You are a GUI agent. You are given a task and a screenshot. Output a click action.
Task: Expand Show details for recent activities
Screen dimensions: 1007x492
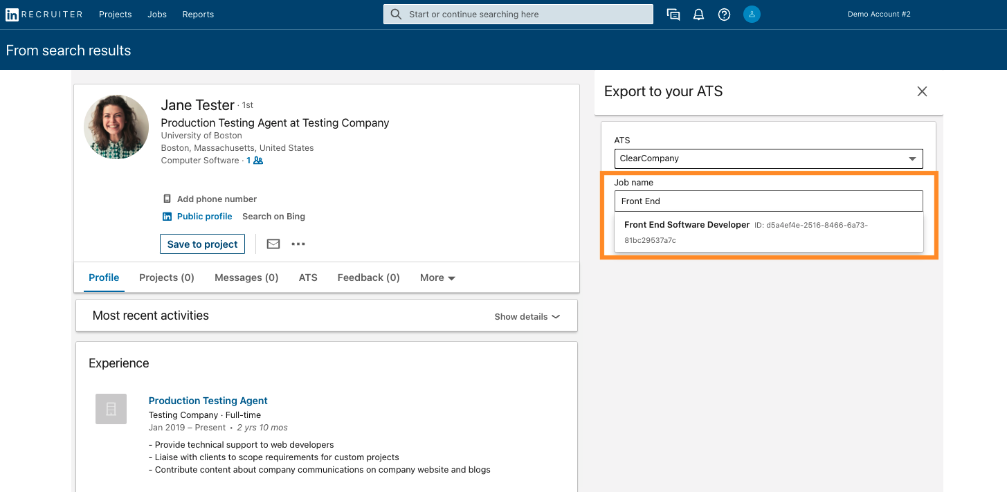527,316
